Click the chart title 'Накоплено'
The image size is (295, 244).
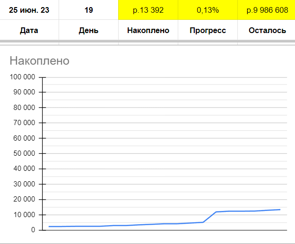tap(40, 61)
